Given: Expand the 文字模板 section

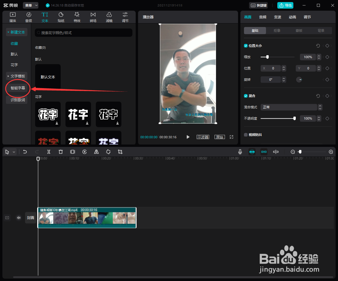Looking at the screenshot, I should point(17,76).
